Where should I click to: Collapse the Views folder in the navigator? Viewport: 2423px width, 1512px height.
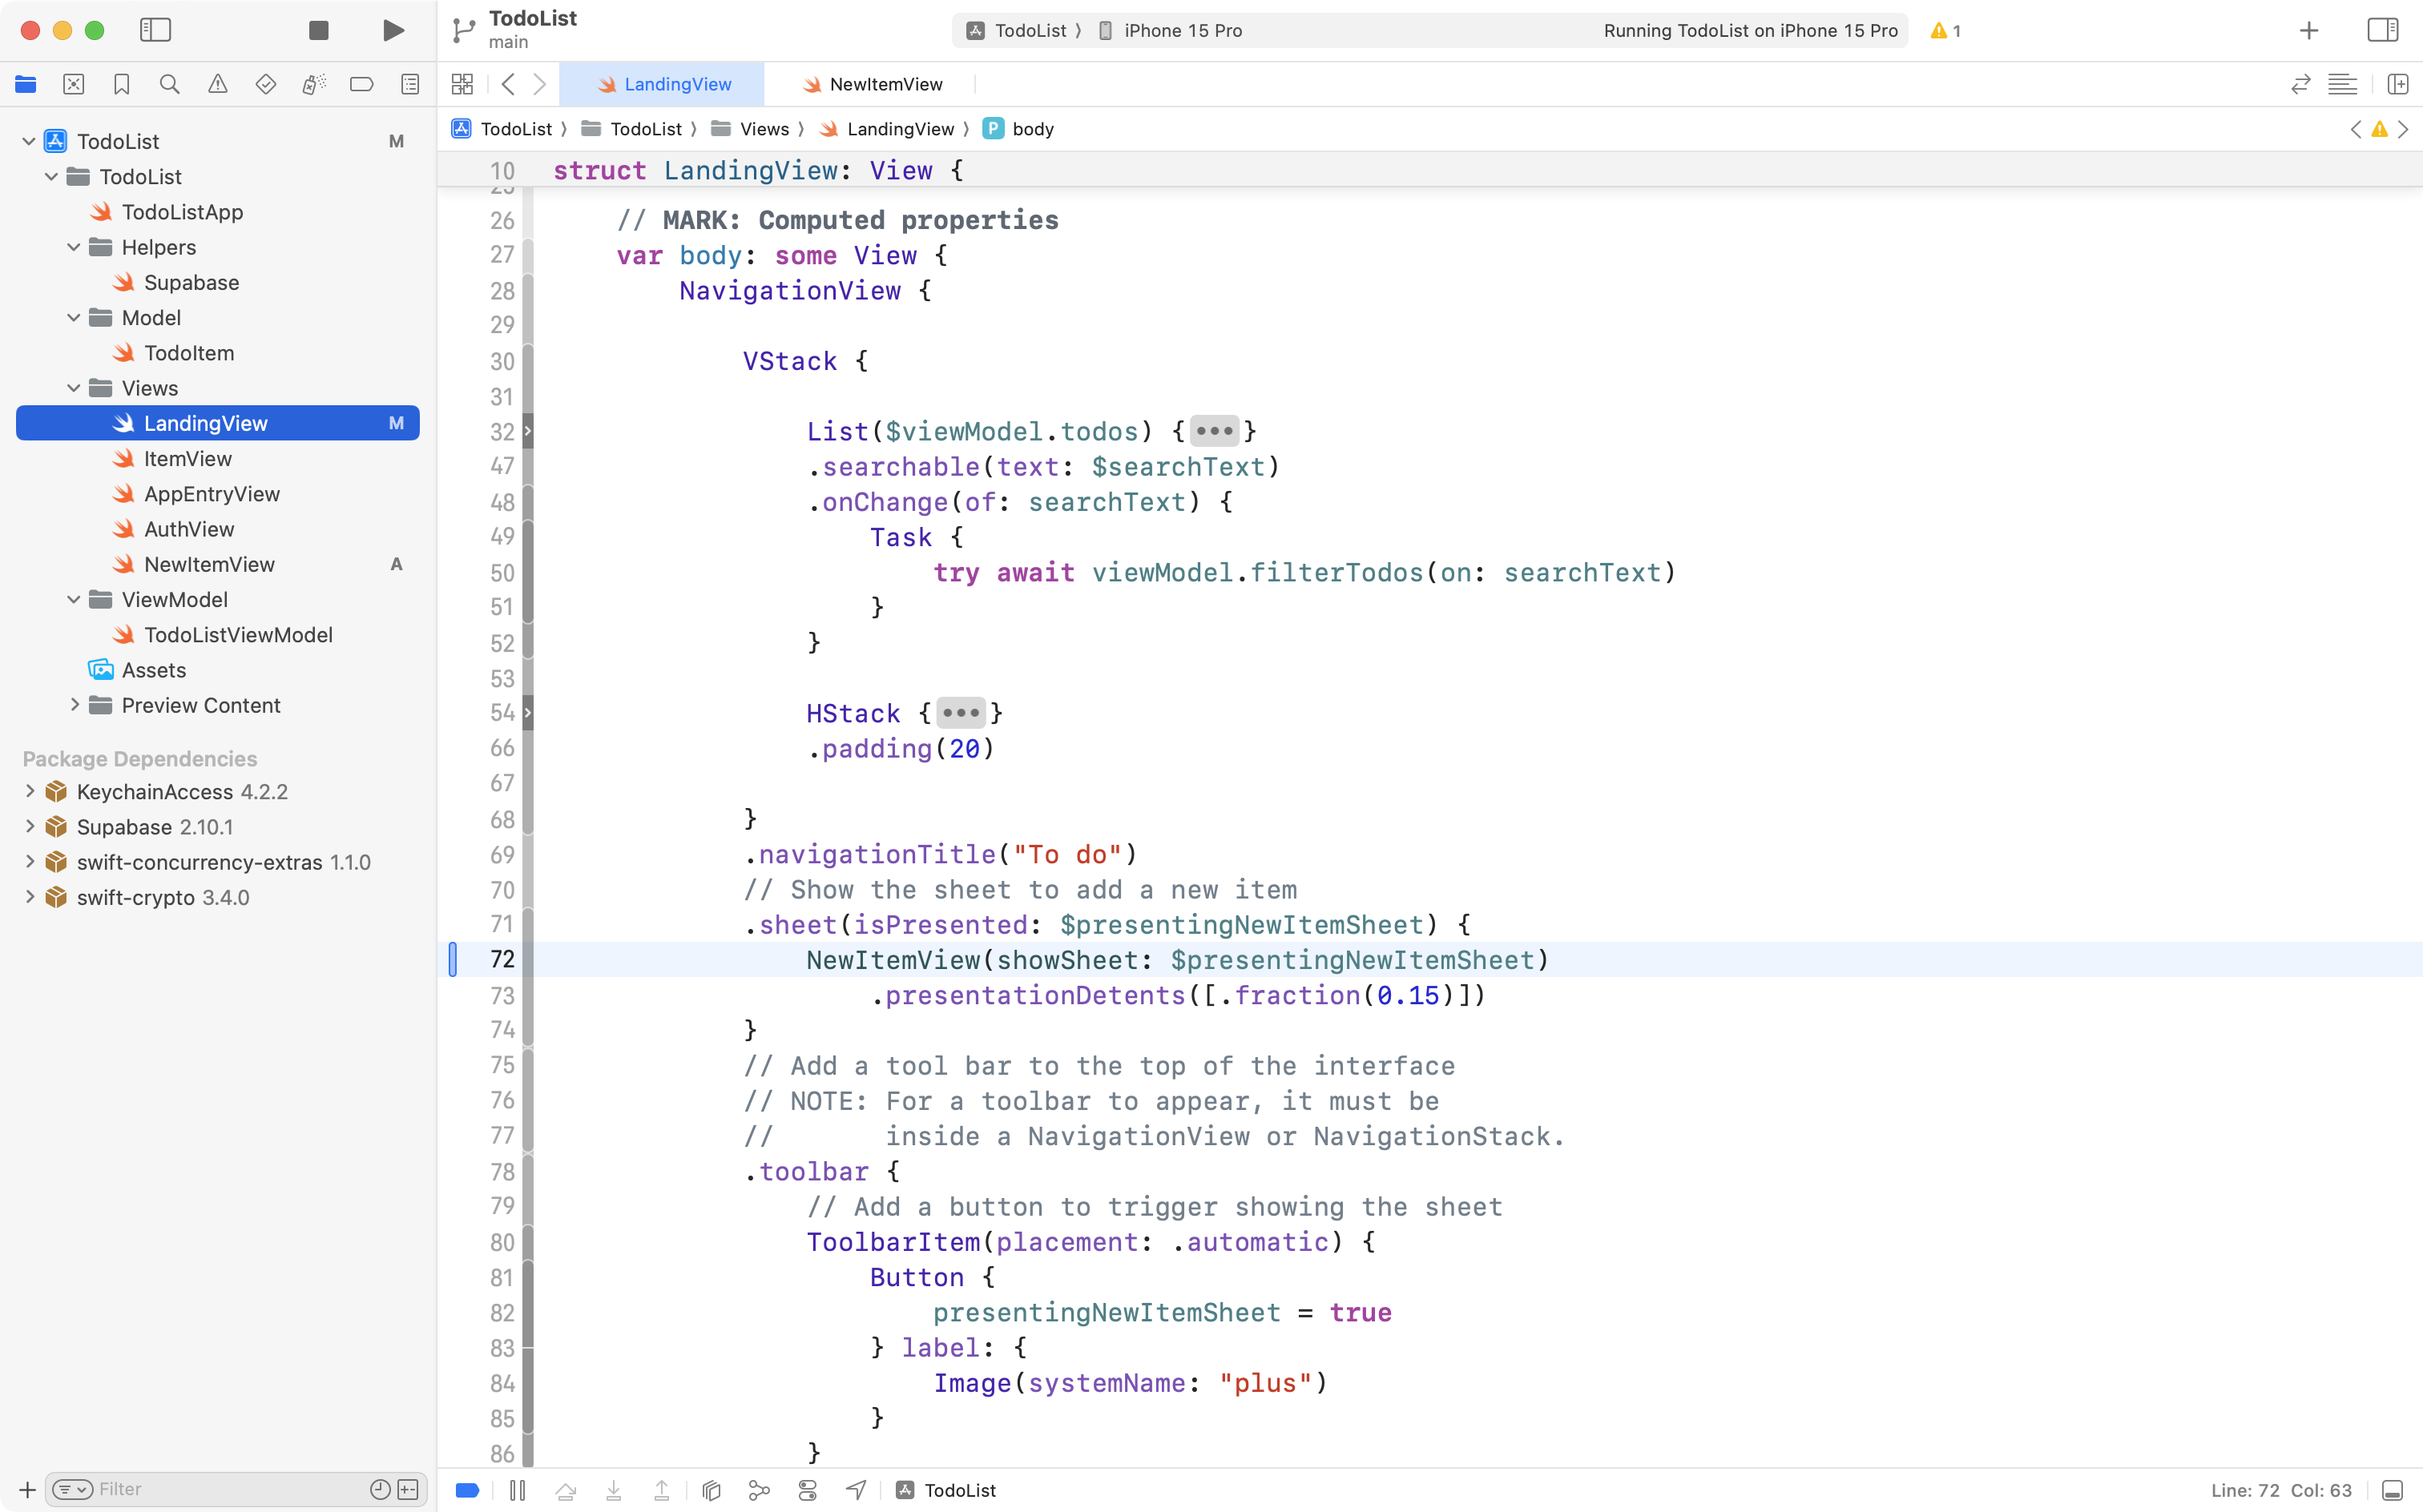click(x=72, y=388)
